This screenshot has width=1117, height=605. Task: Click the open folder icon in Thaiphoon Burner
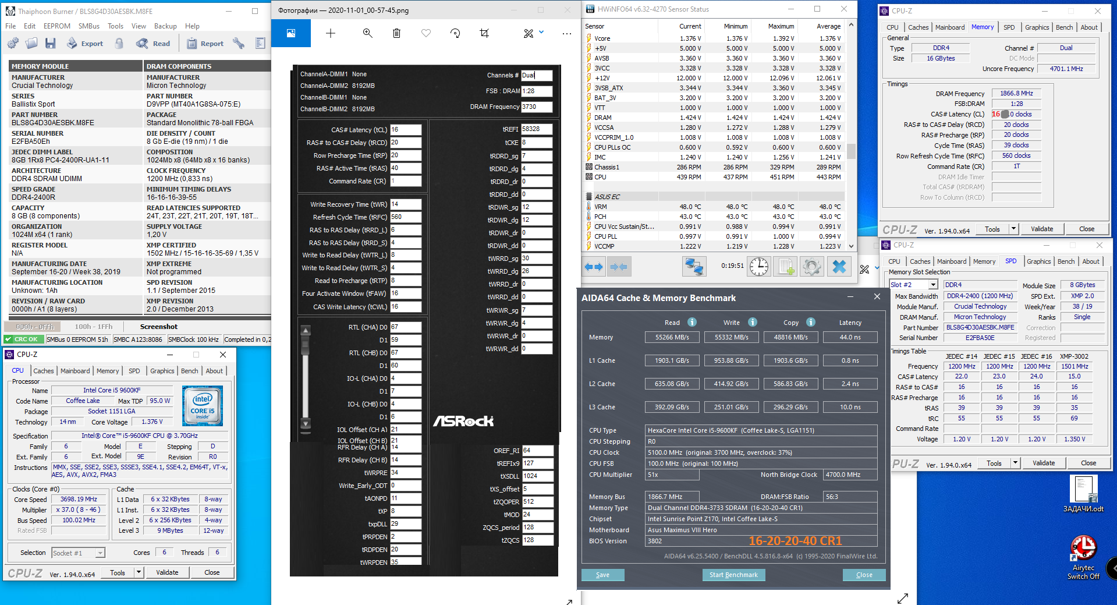(31, 43)
